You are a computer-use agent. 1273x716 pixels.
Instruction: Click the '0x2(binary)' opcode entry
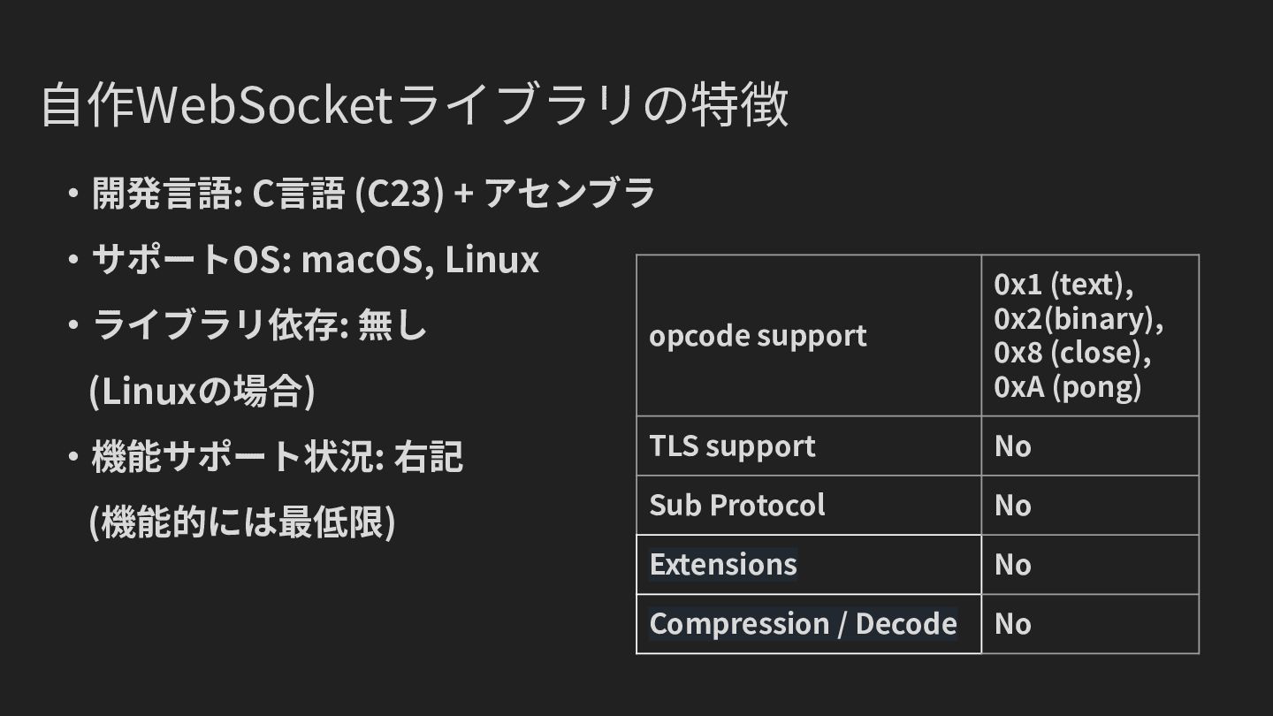click(1078, 318)
